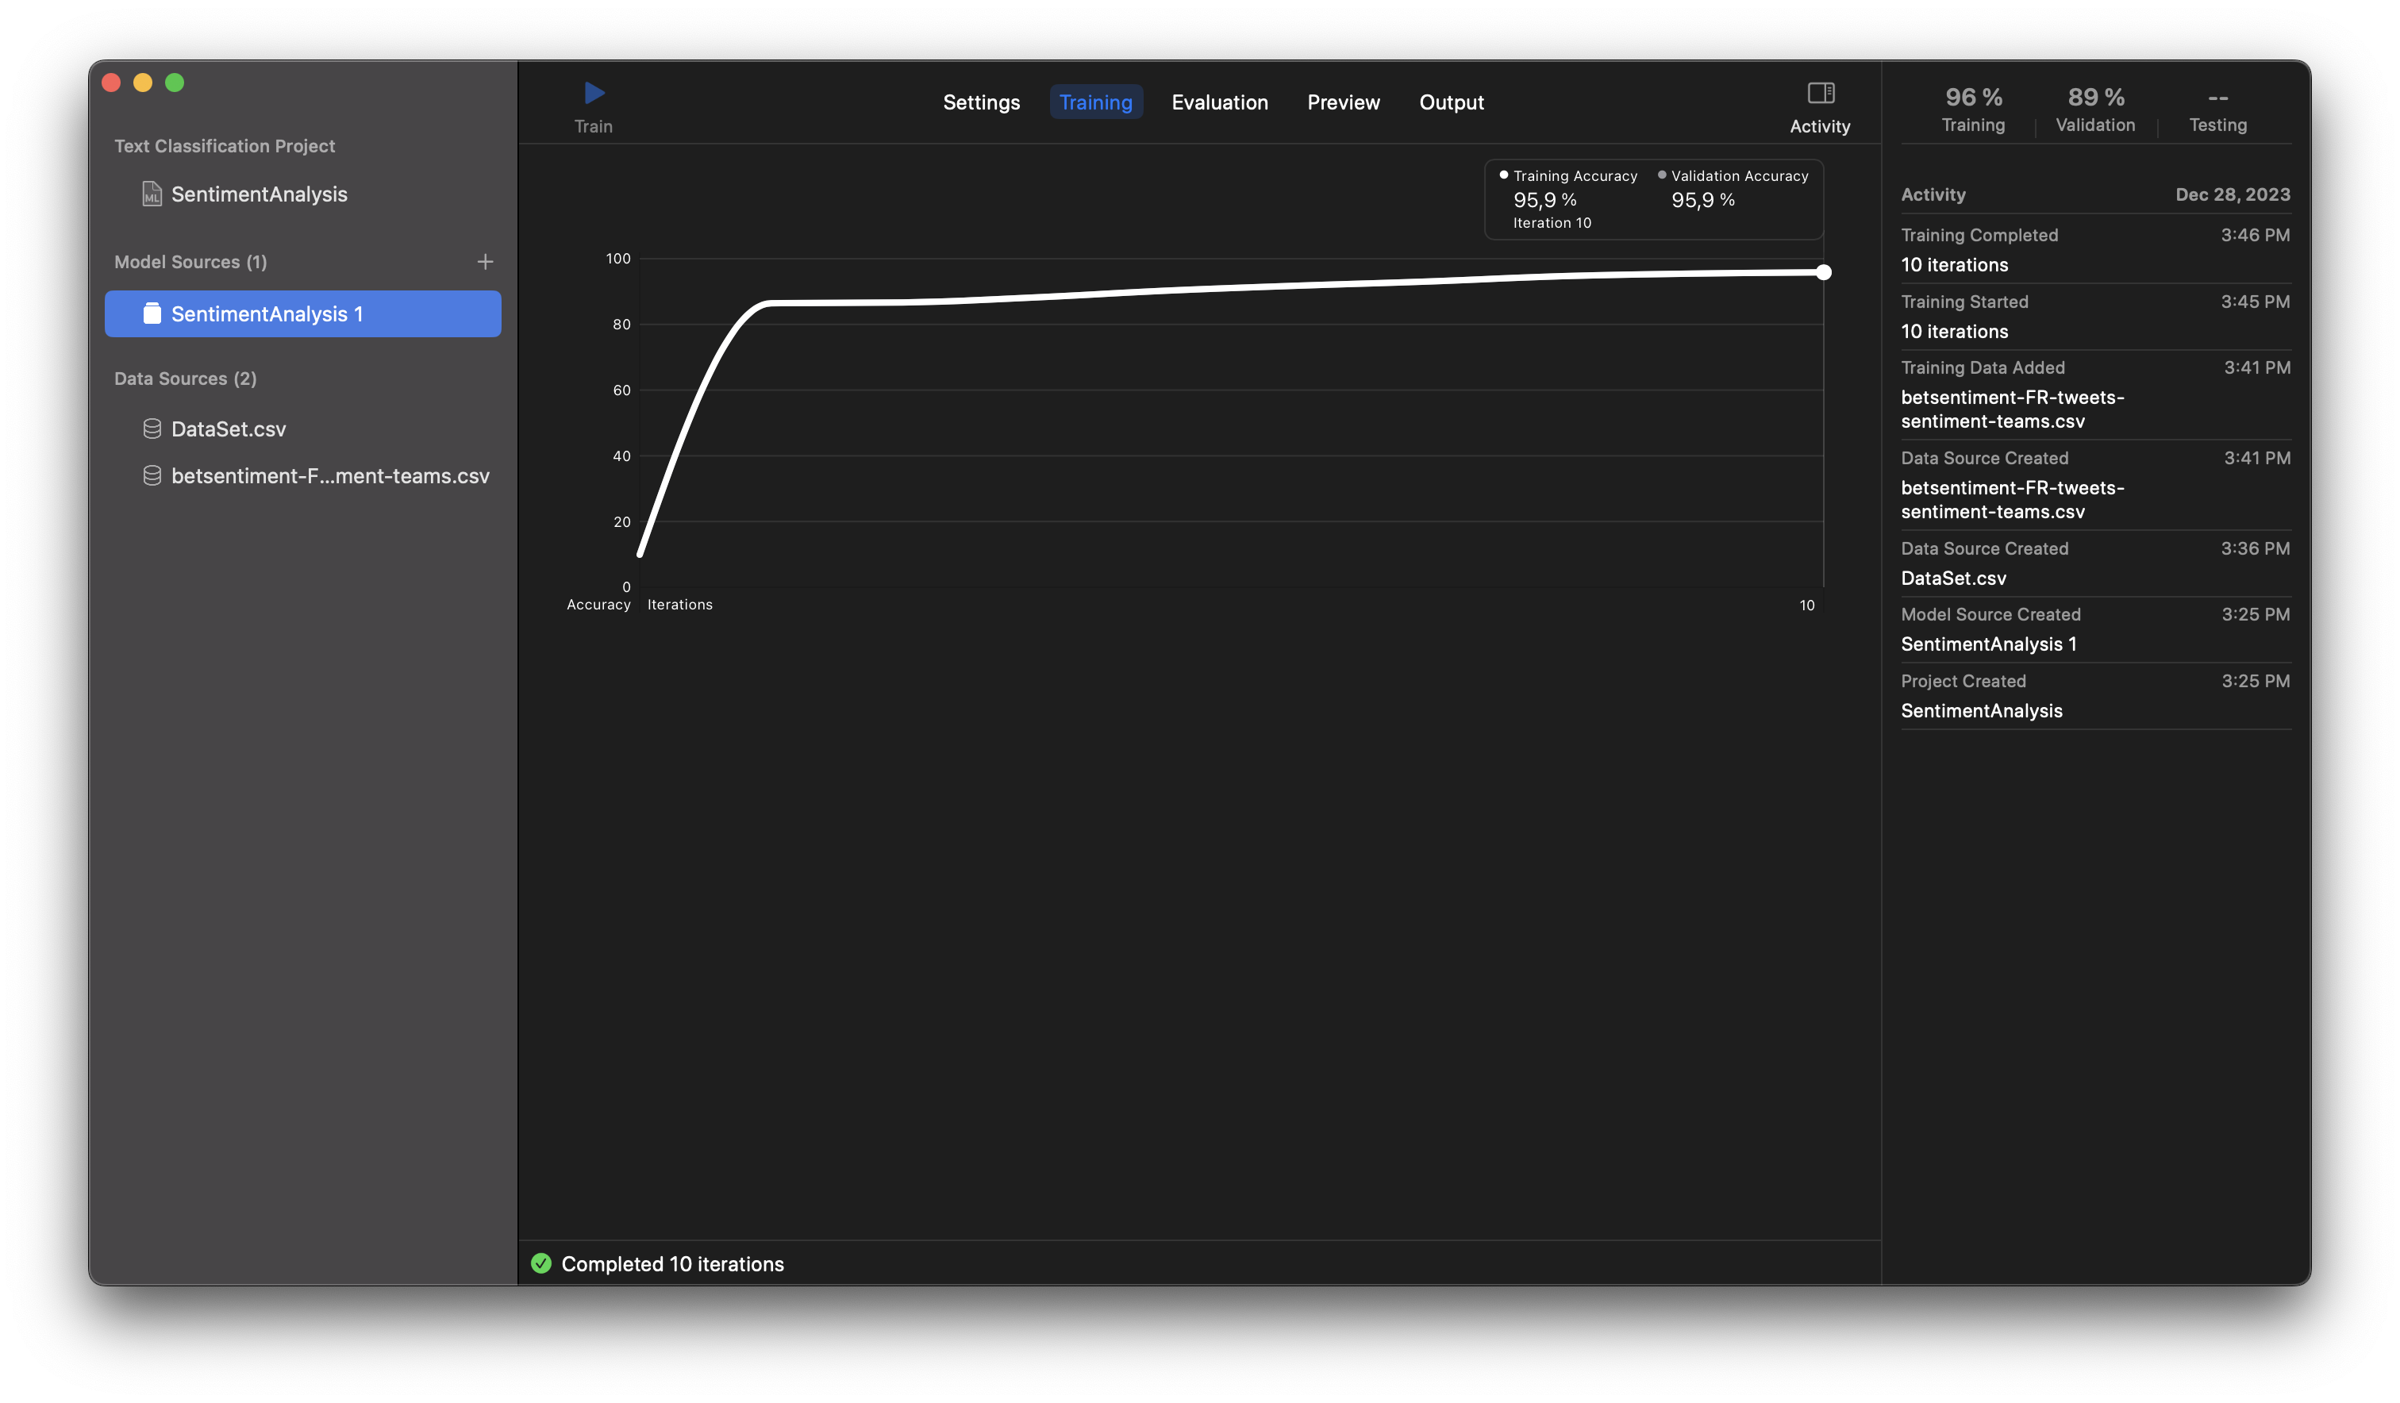The width and height of the screenshot is (2400, 1403).
Task: Click the DataSet.csv database icon
Action: tap(152, 429)
